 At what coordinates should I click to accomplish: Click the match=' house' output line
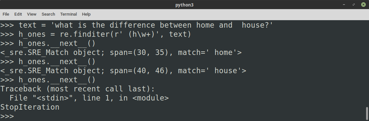123,71
